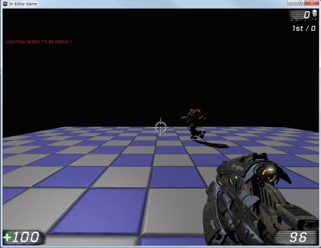Click the enemy robot character
The width and height of the screenshot is (321, 248).
[194, 123]
